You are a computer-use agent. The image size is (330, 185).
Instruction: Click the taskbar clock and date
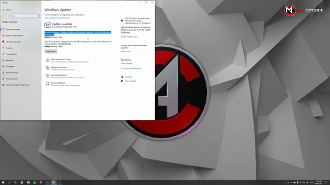318,182
